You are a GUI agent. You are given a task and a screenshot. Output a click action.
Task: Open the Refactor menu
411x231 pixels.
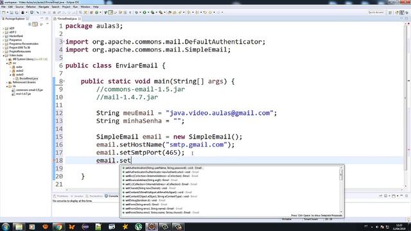pos(31,7)
